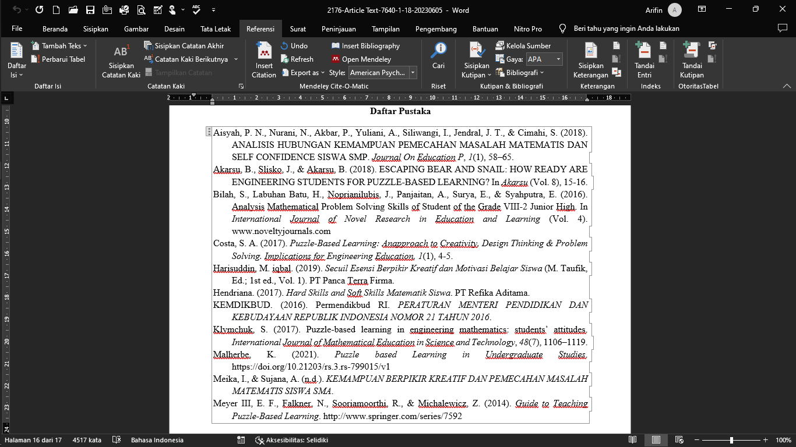Insert index icon in Indeks group

[663, 45]
